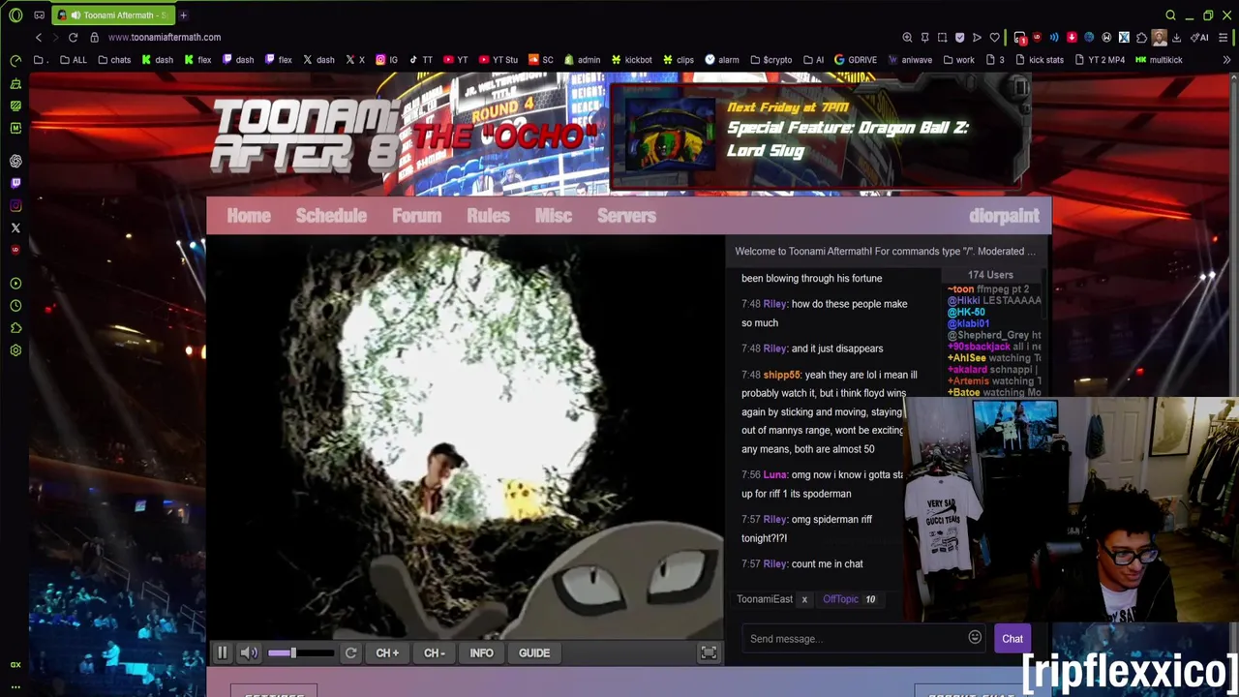Open the SC SoundCloud bookmark

point(541,60)
